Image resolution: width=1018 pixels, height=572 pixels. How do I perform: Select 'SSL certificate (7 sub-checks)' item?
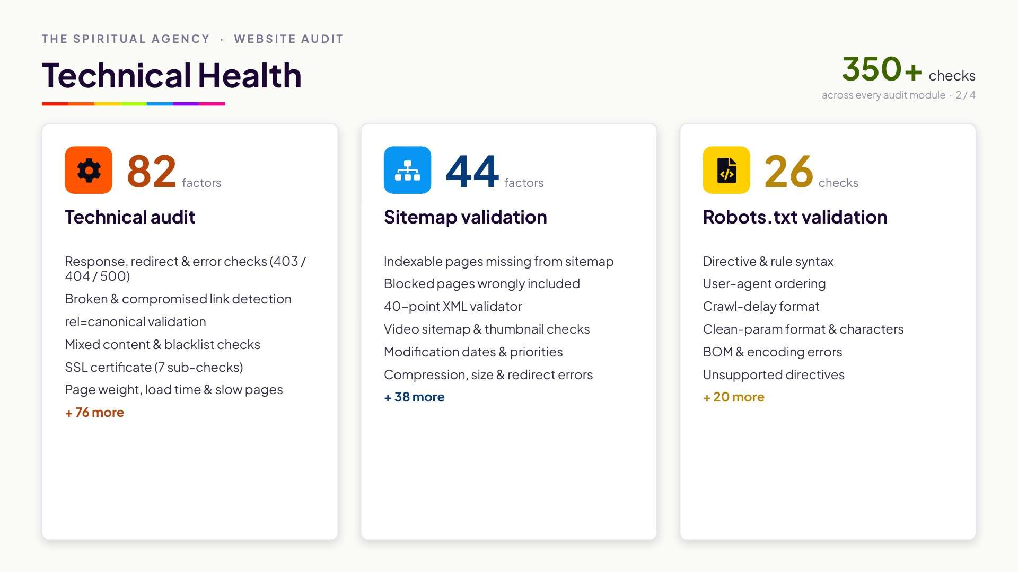pos(154,368)
